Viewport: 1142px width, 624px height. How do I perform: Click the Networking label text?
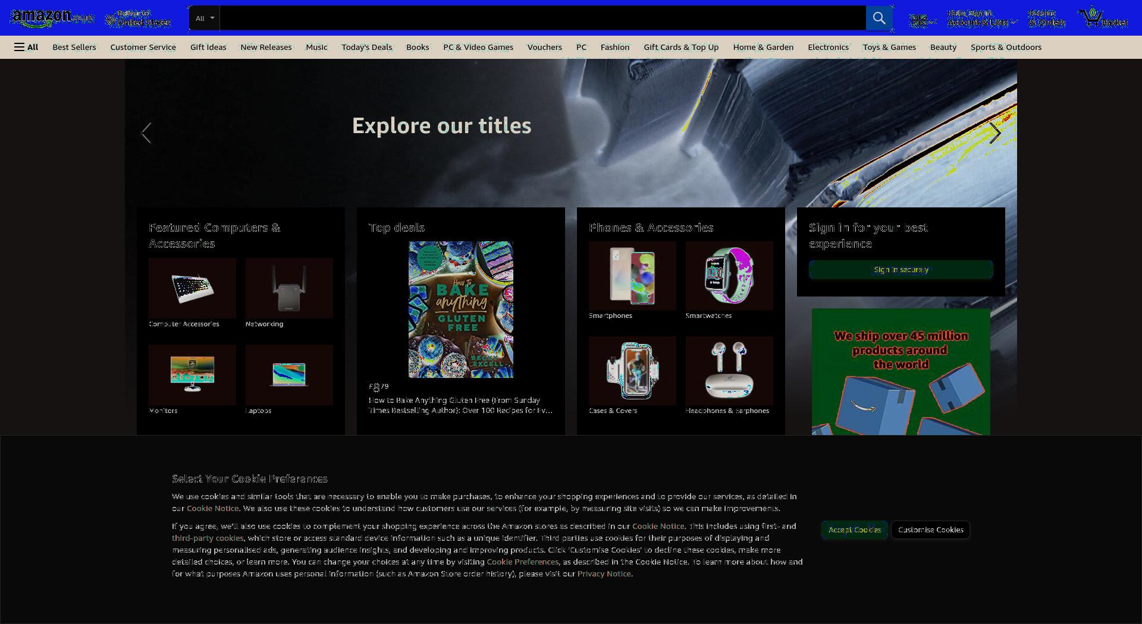(x=264, y=324)
